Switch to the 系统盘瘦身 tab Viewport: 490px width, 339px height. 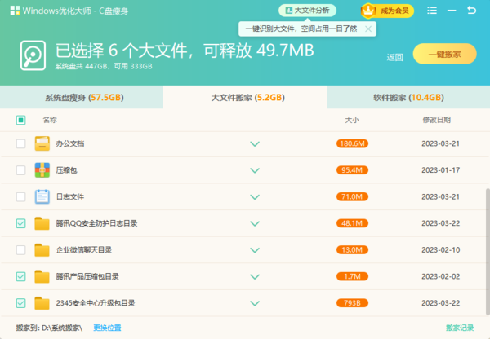(x=82, y=97)
